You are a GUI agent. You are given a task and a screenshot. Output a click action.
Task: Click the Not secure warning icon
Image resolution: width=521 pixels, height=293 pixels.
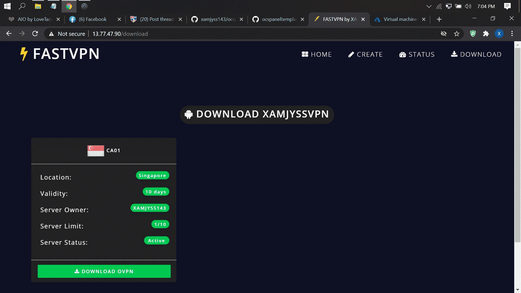[51, 34]
